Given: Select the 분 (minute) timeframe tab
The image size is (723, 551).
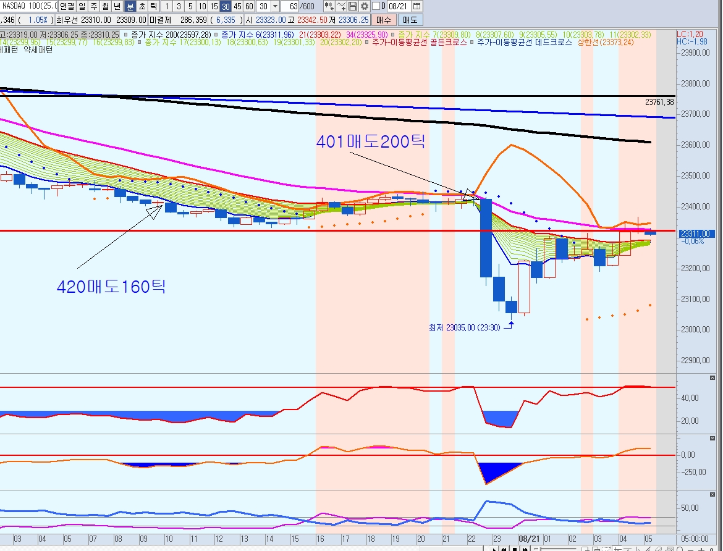Looking at the screenshot, I should pyautogui.click(x=130, y=6).
